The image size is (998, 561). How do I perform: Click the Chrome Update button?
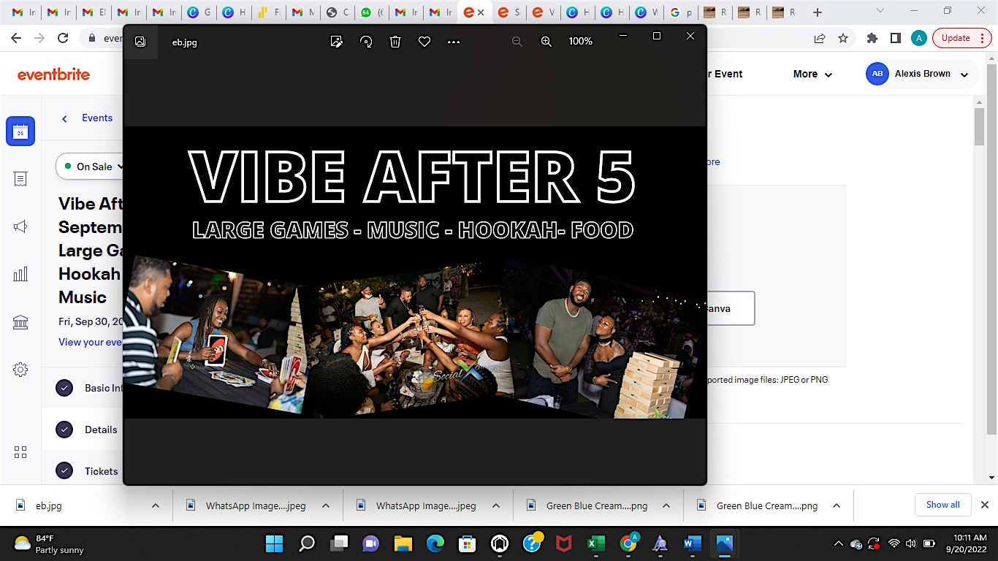pyautogui.click(x=961, y=38)
